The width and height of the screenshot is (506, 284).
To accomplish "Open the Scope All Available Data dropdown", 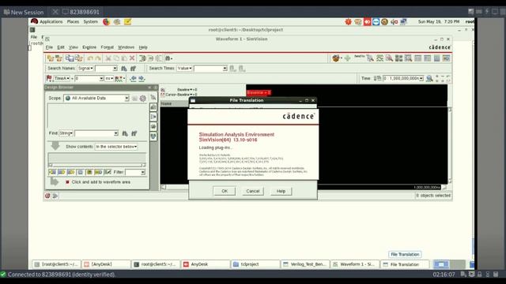I will click(96, 98).
